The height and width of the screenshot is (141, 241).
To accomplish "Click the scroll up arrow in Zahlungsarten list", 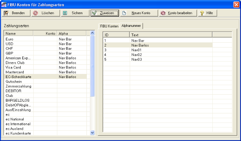I will point(92,33).
